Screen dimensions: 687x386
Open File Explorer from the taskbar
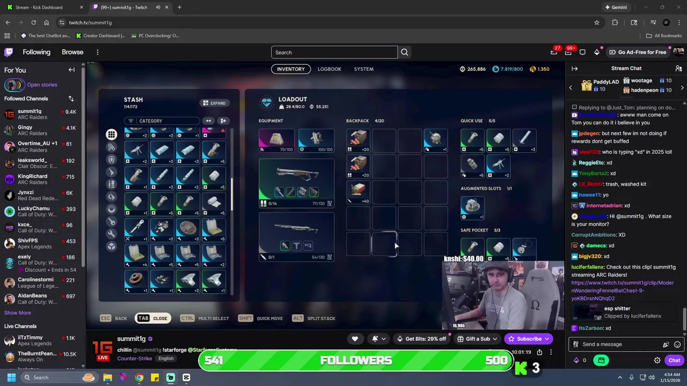[x=107, y=377]
